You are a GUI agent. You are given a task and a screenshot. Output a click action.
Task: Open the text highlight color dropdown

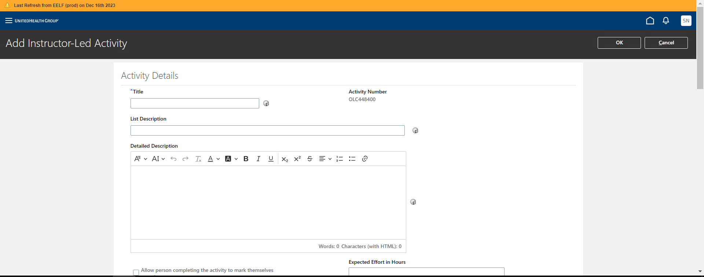coord(231,159)
